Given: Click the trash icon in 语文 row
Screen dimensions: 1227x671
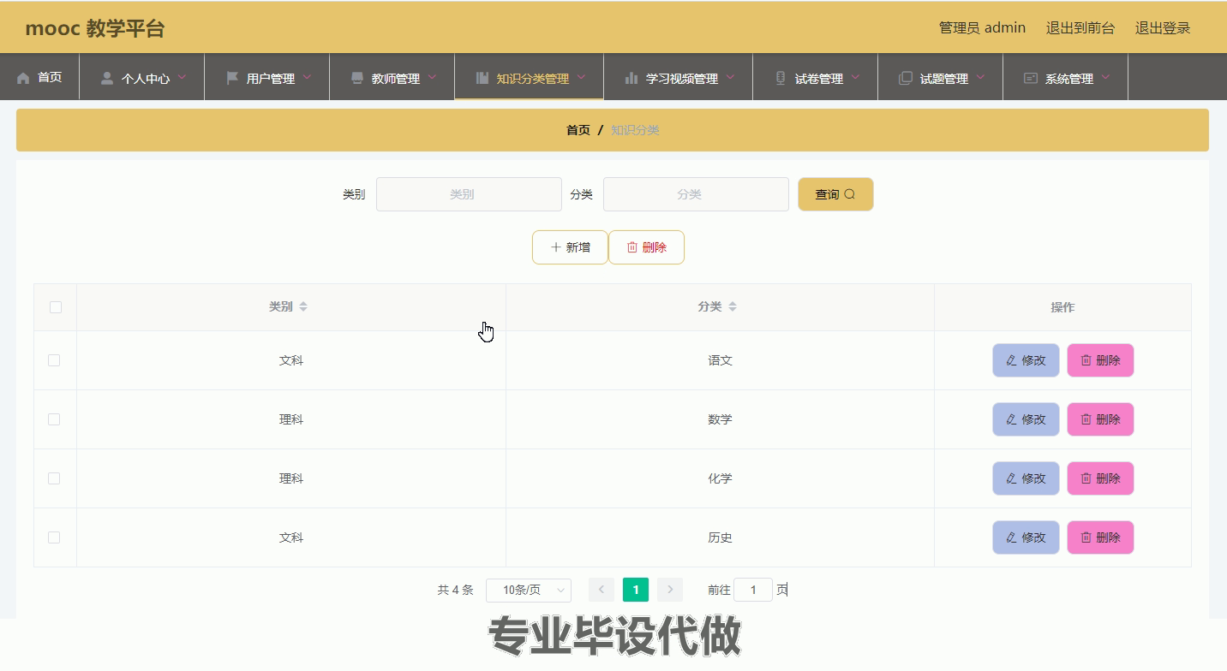Looking at the screenshot, I should pyautogui.click(x=1086, y=360).
